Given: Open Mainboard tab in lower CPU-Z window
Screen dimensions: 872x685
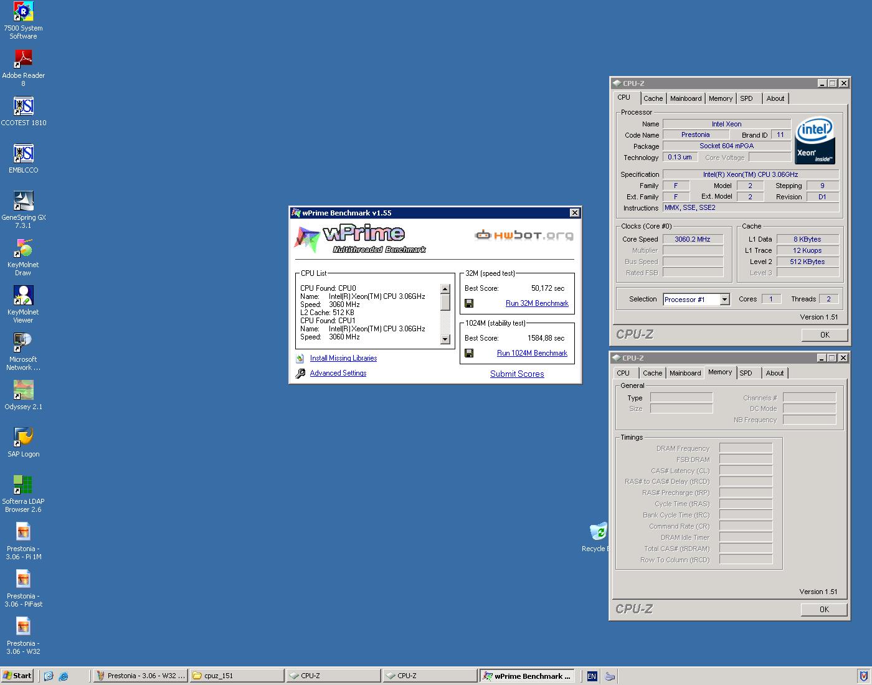Looking at the screenshot, I should pyautogui.click(x=685, y=373).
